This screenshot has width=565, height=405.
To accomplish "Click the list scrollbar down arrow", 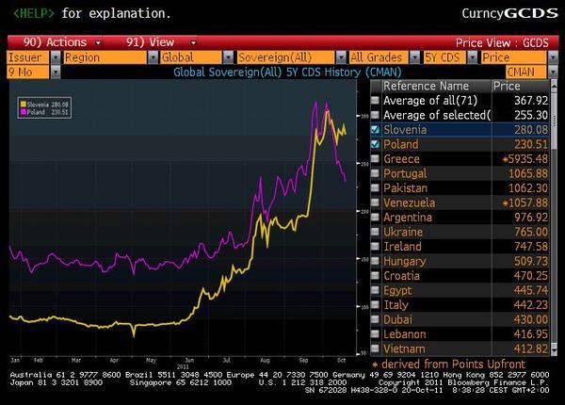I will tap(554, 349).
